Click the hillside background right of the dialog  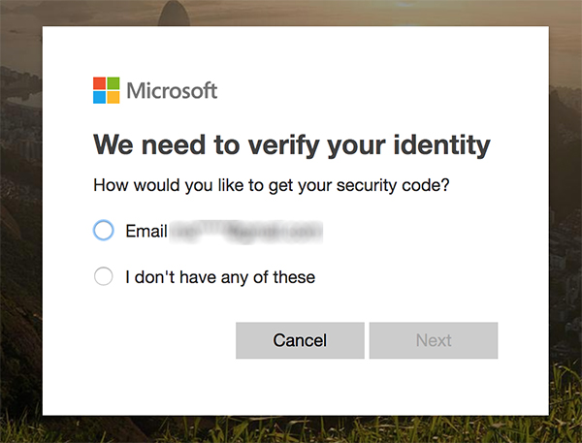(x=566, y=223)
